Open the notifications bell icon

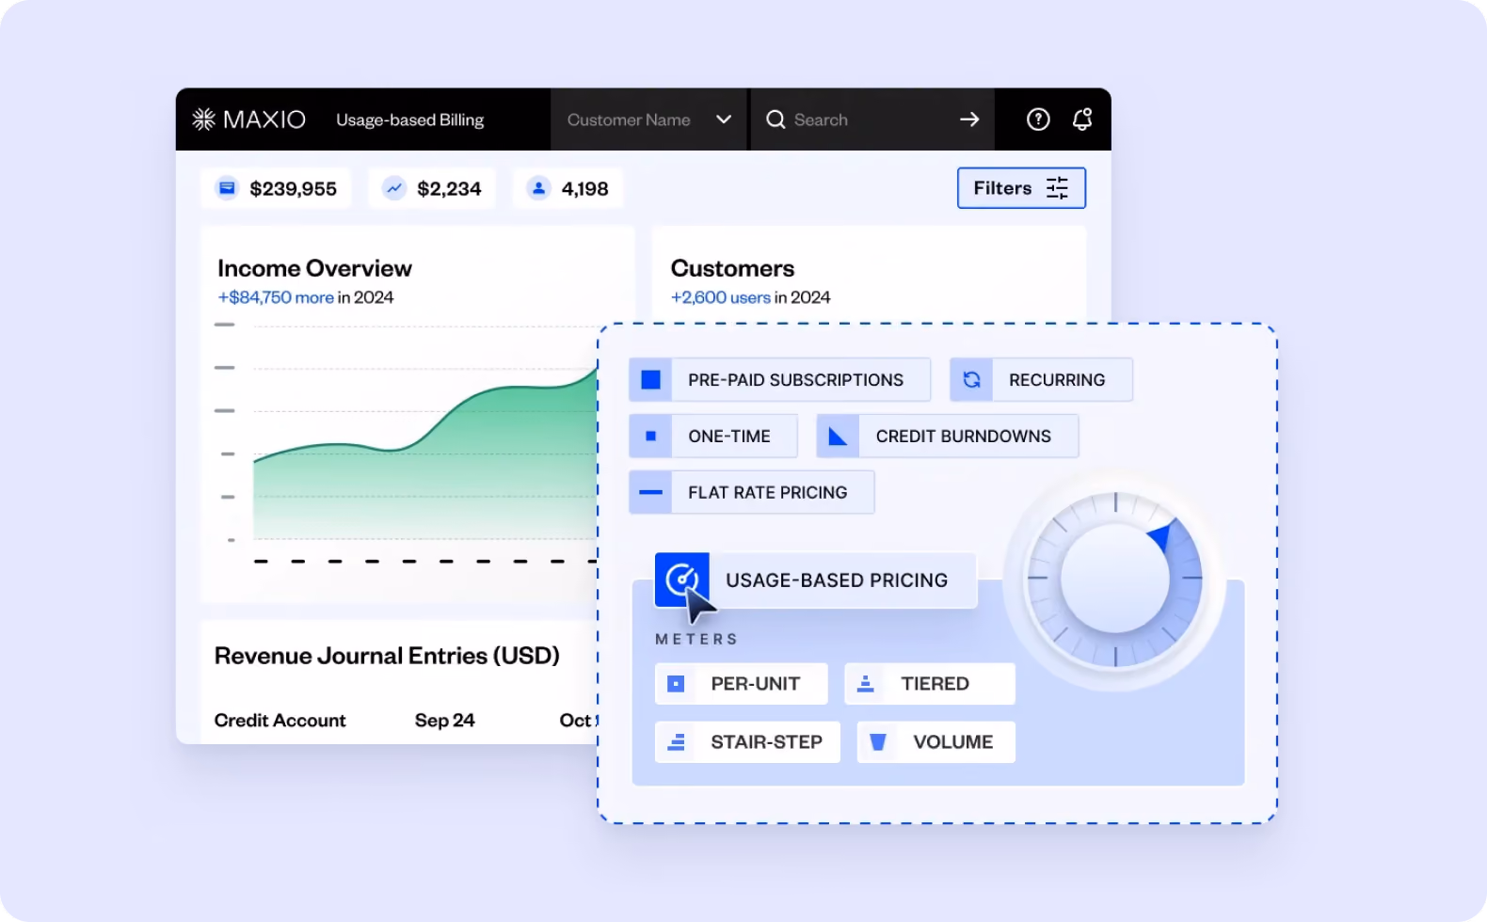(x=1082, y=119)
